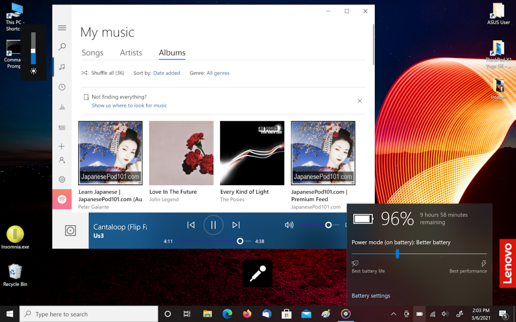Click the Best performance lightning icon

pyautogui.click(x=483, y=263)
